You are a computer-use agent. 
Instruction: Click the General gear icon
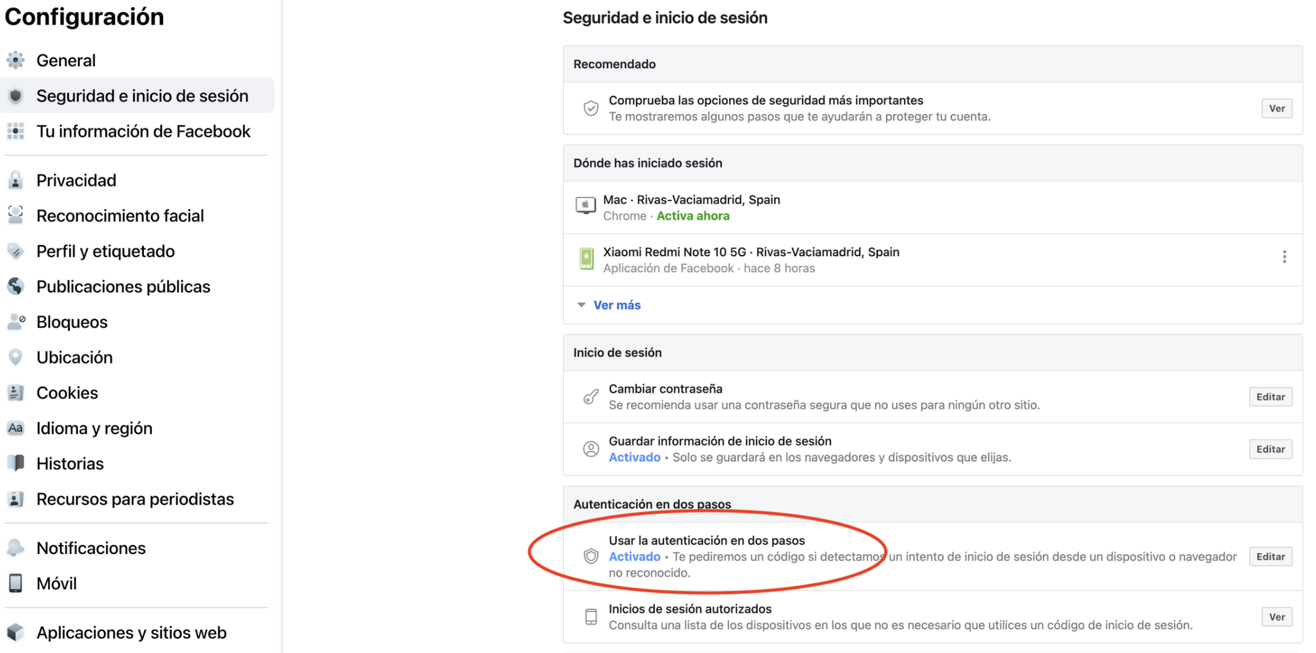point(16,60)
